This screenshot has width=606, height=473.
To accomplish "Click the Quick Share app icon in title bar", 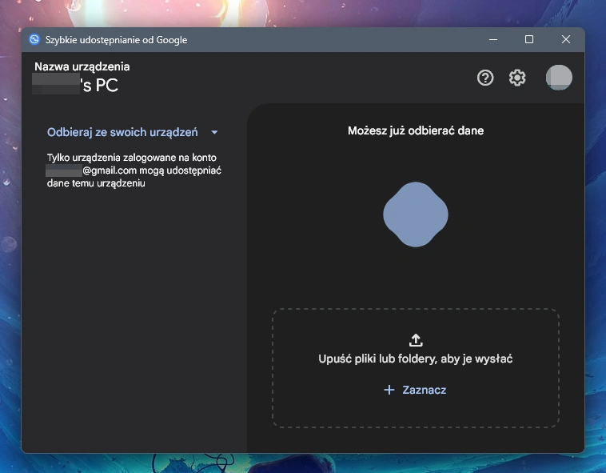I will [x=34, y=39].
